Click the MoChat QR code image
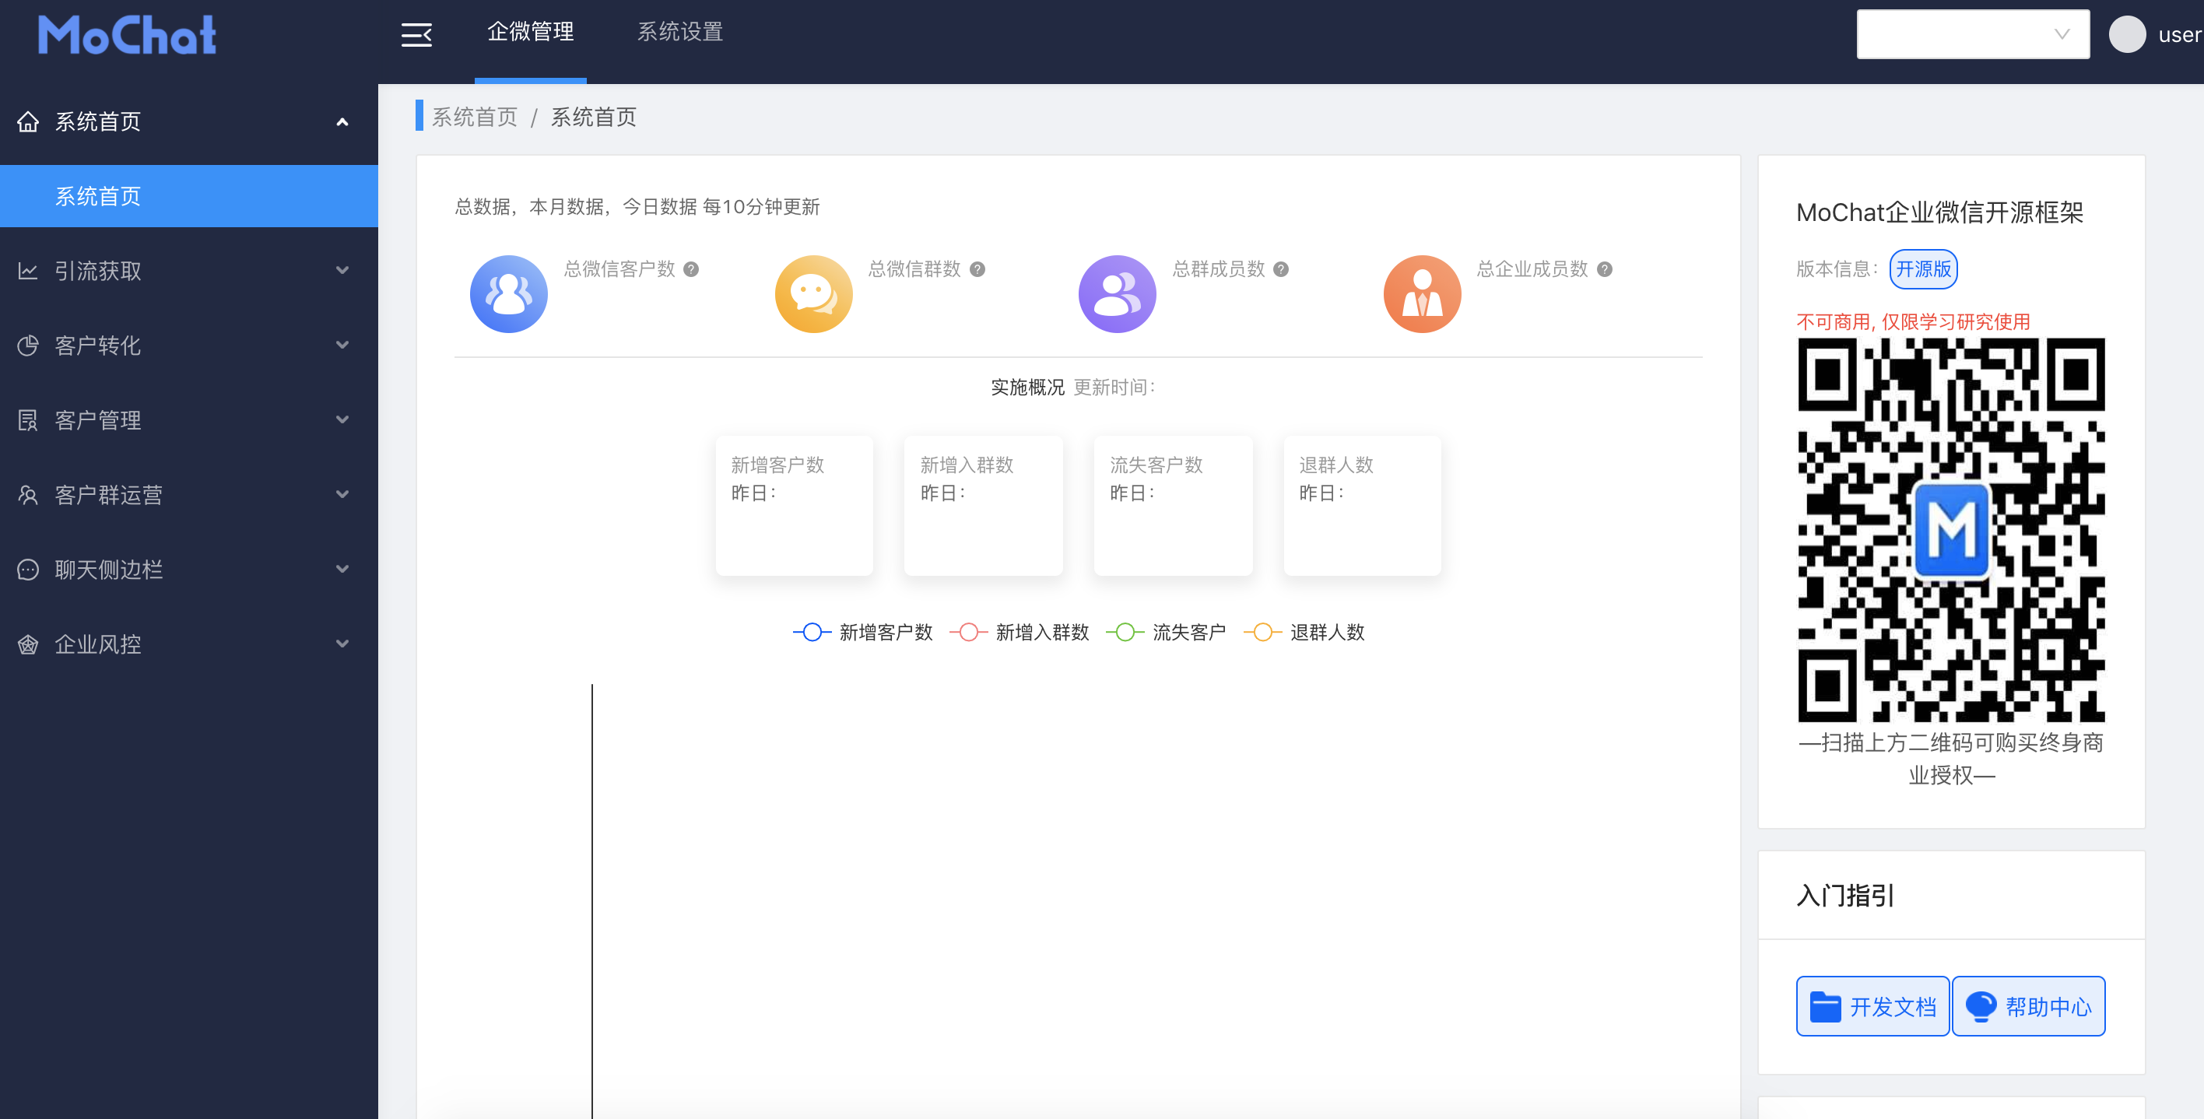 tap(1951, 531)
